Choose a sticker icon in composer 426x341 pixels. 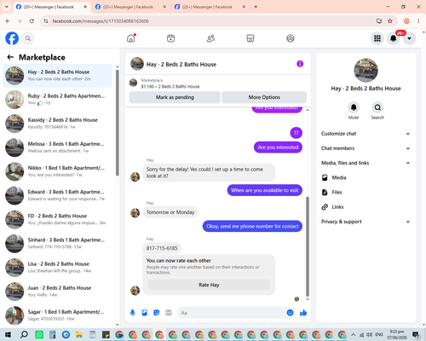157,313
